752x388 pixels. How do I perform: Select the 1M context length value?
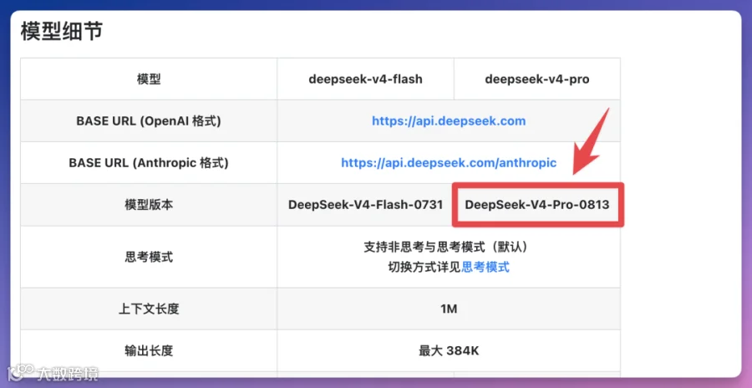[449, 309]
